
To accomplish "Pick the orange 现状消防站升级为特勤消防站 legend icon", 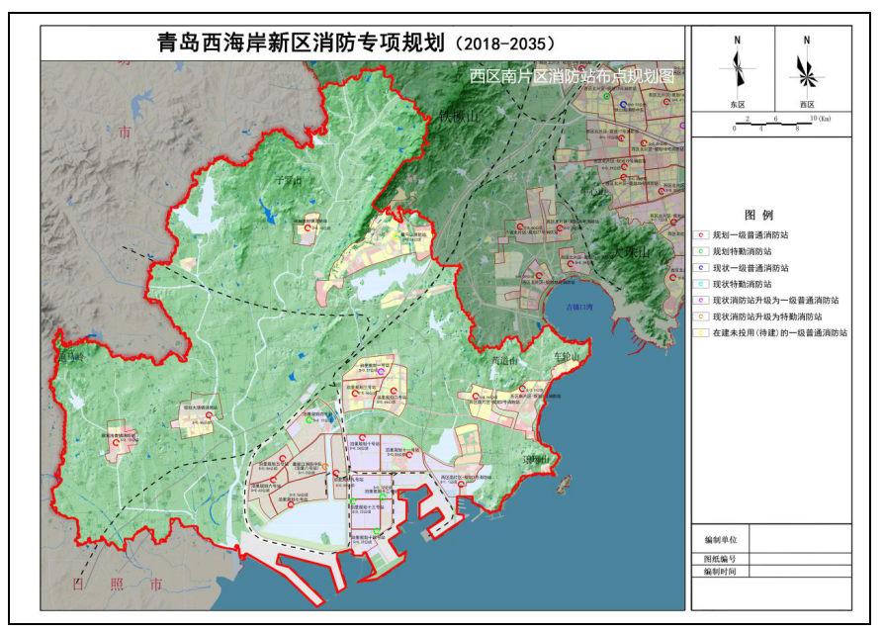I will 701,316.
